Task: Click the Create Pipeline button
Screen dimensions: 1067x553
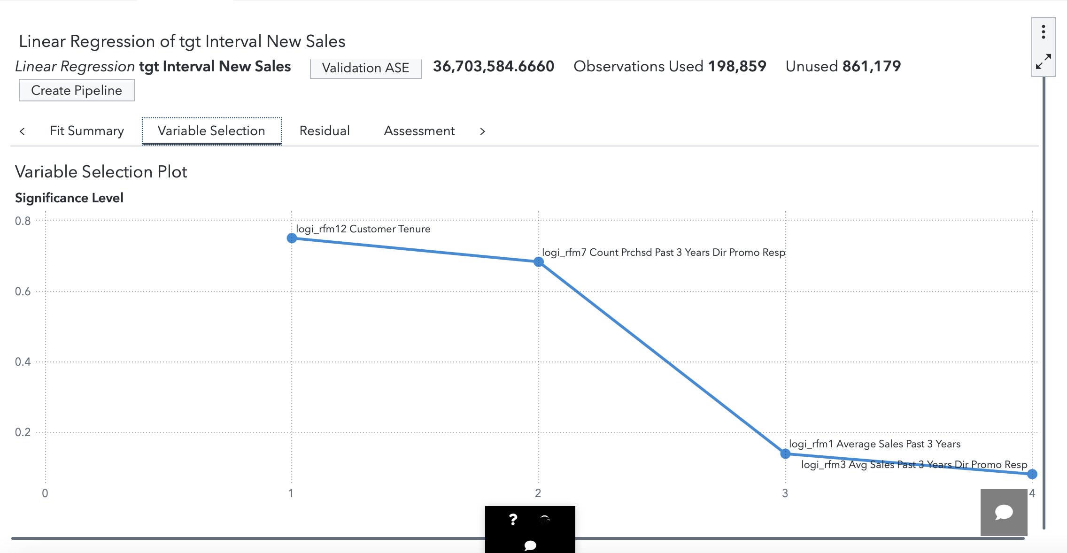Action: [x=77, y=90]
